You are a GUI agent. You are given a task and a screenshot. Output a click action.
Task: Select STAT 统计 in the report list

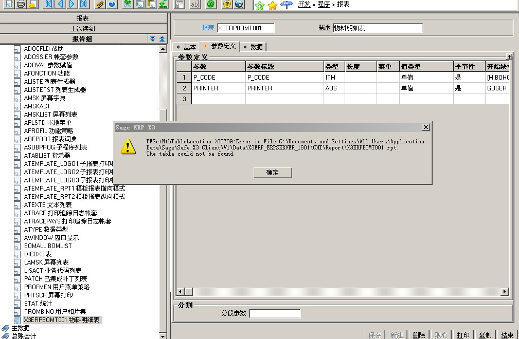[x=38, y=304]
